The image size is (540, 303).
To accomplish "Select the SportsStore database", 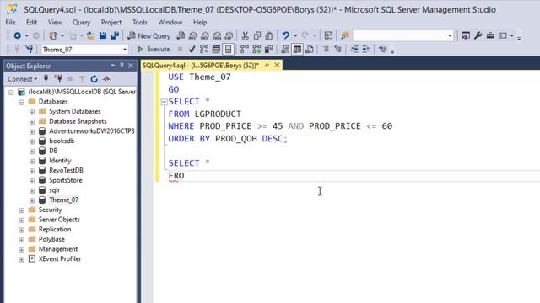I will (66, 180).
